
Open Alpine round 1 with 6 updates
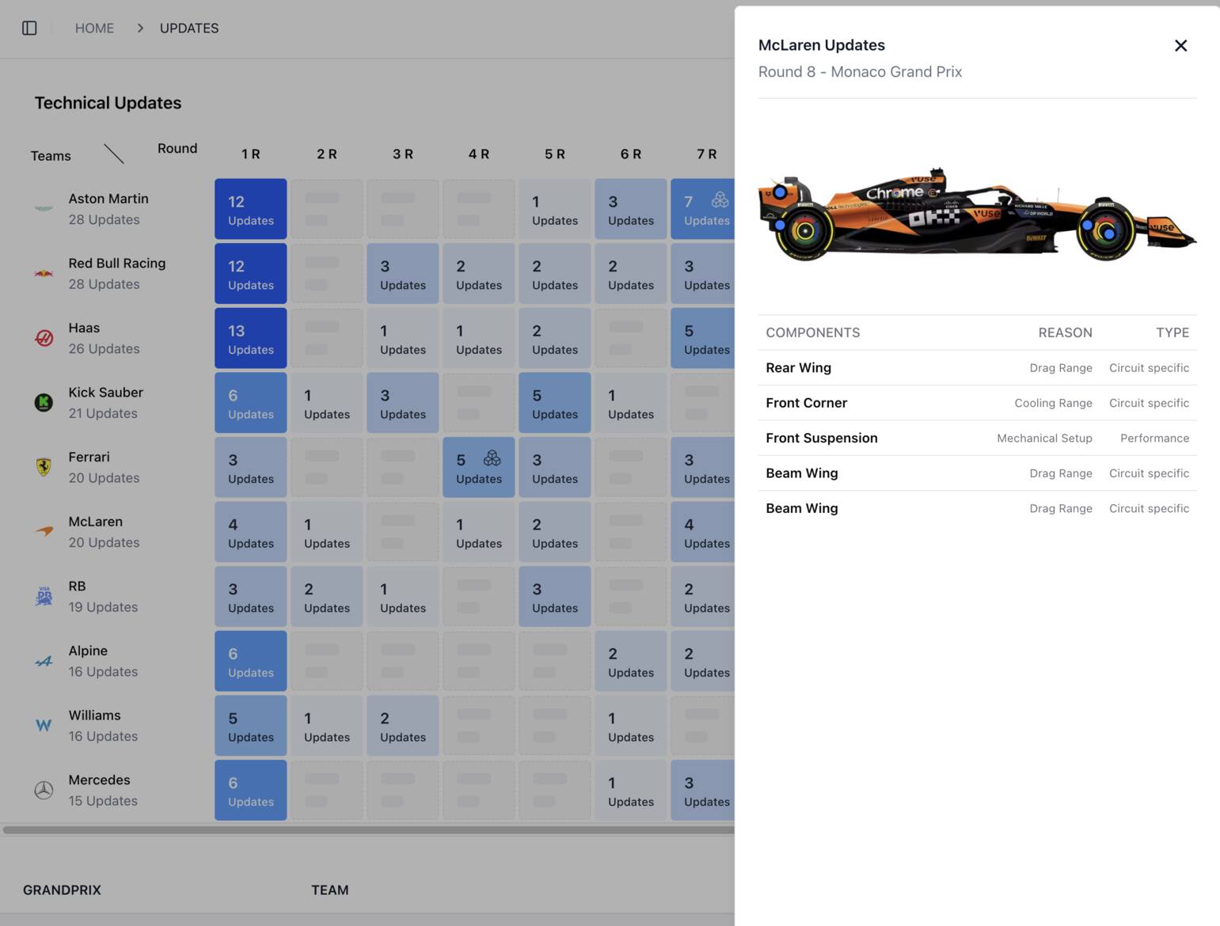pyautogui.click(x=251, y=661)
